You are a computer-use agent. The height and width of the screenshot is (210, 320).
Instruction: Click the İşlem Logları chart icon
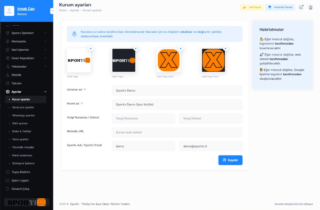(x=8, y=180)
